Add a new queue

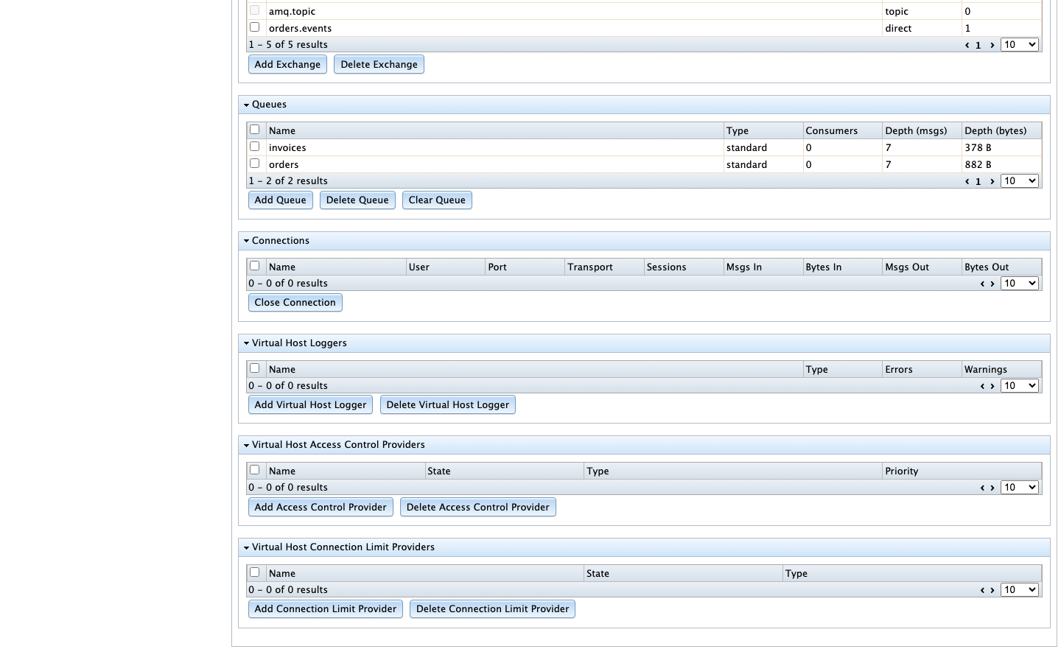point(281,200)
